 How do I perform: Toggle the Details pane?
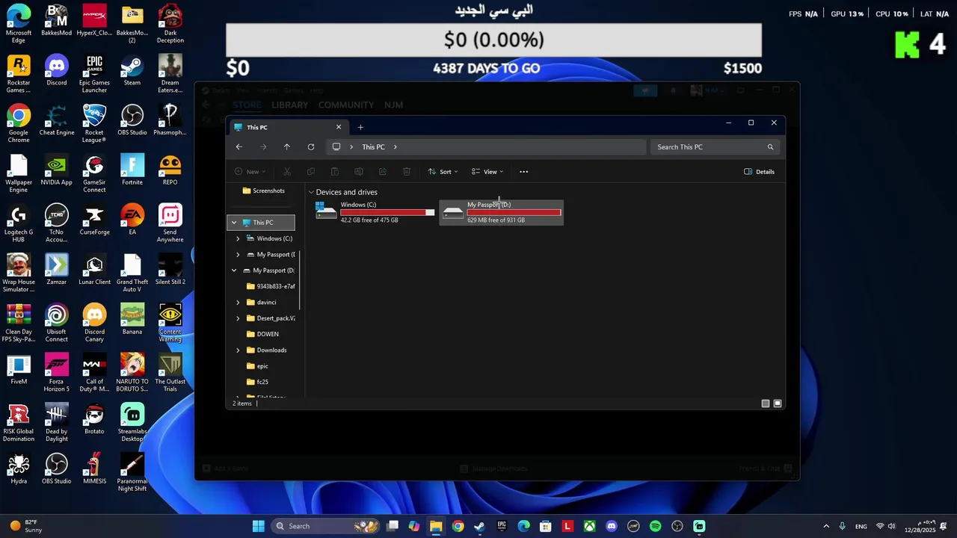coord(759,172)
